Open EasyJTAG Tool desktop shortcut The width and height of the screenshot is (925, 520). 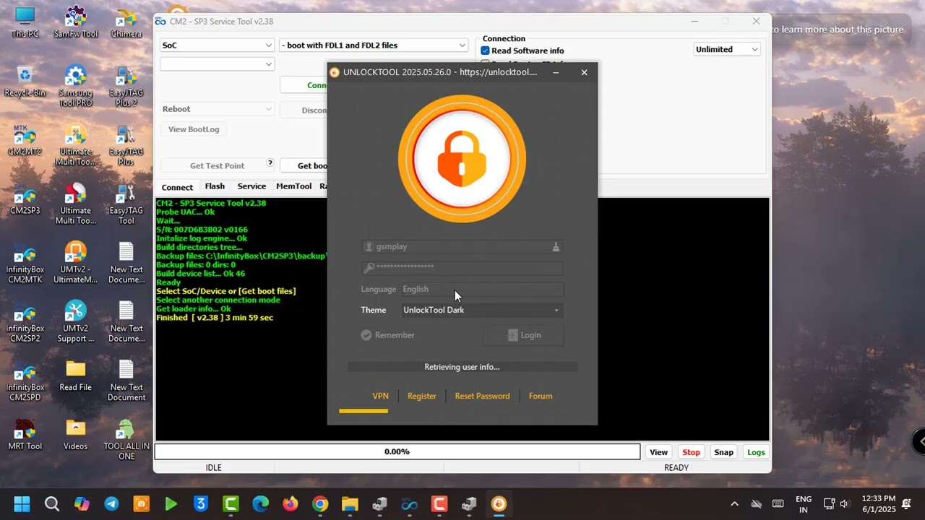point(126,204)
